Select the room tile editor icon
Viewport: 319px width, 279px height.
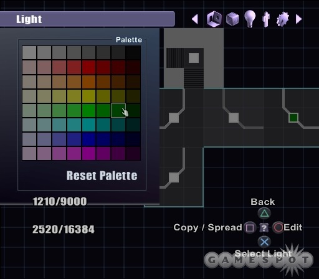[x=214, y=19]
